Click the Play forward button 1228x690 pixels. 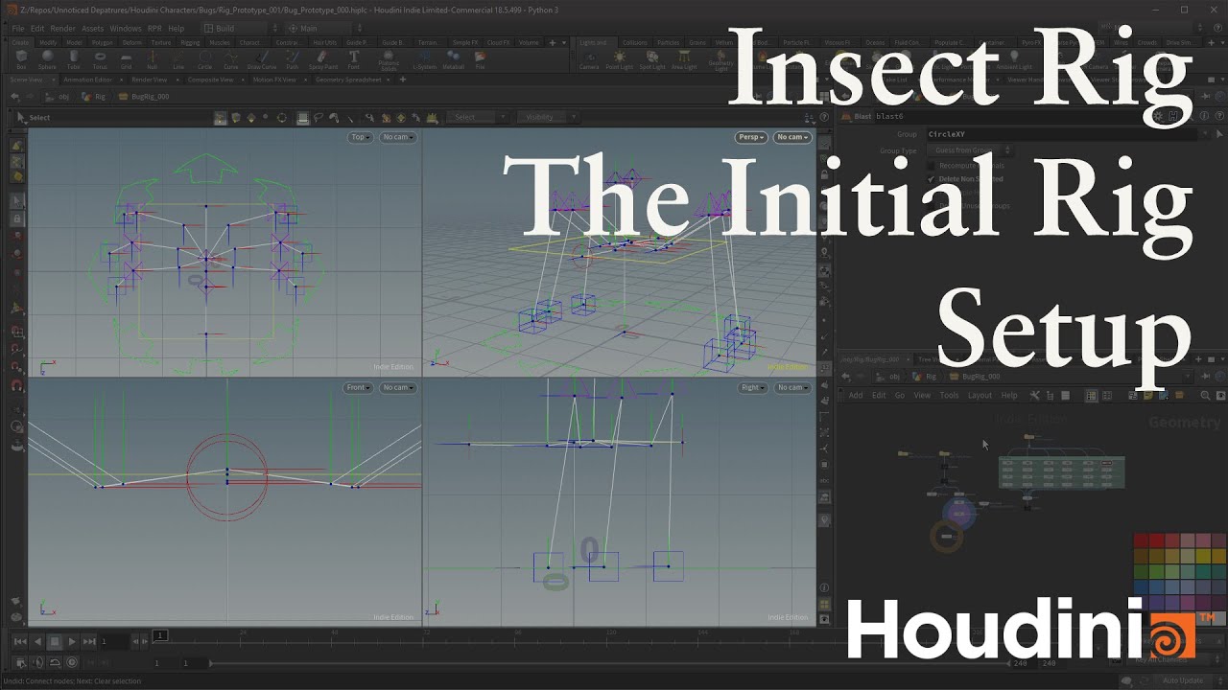click(71, 641)
